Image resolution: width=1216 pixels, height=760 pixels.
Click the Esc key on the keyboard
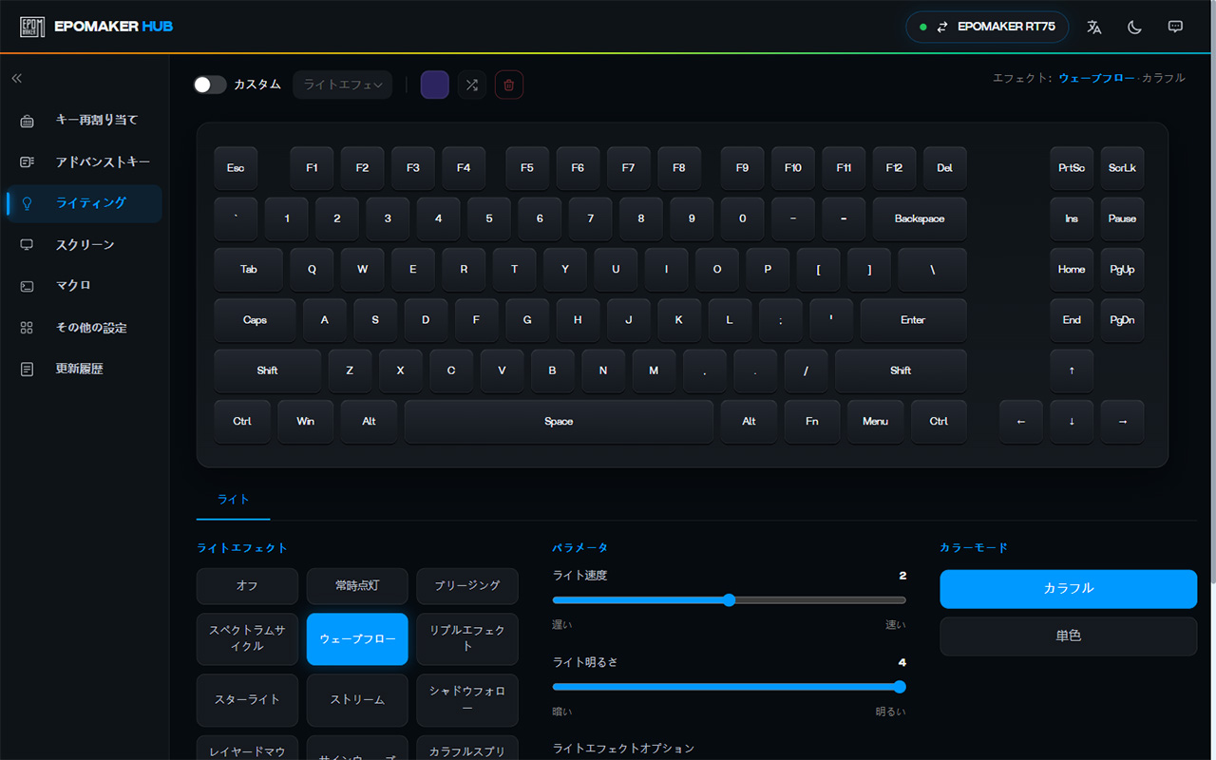tap(236, 168)
